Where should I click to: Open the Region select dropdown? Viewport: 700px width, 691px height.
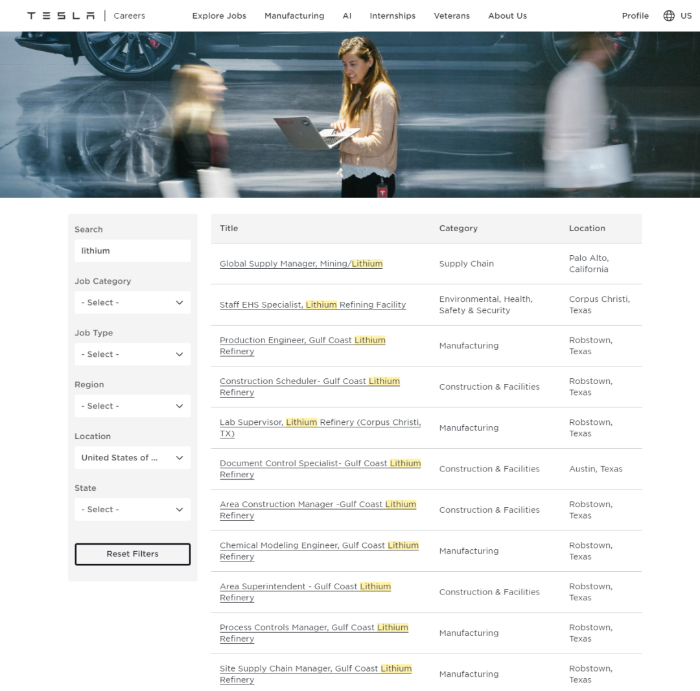[x=132, y=406]
